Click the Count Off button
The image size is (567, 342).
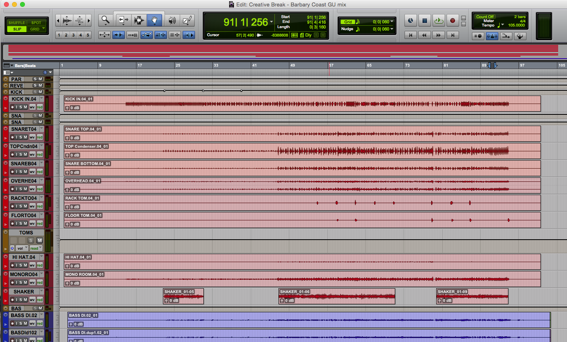[x=485, y=17]
